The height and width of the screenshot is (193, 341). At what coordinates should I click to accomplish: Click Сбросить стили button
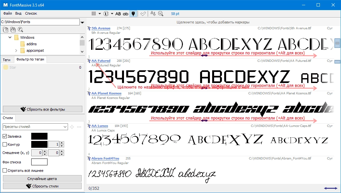[42, 186]
